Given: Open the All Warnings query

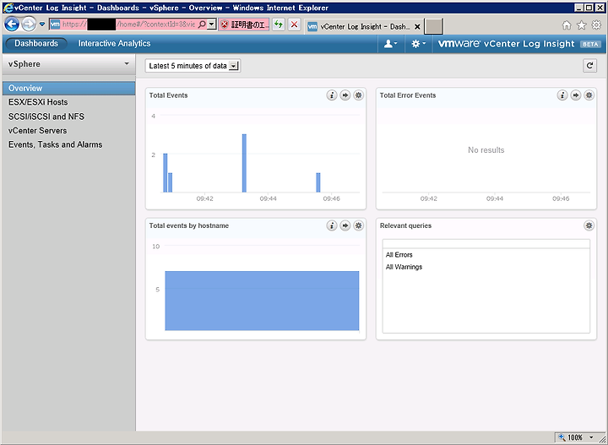Looking at the screenshot, I should (x=404, y=267).
